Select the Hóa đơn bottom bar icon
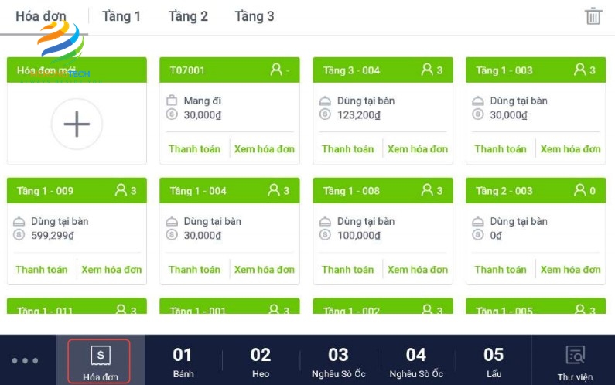This screenshot has width=615, height=385. (100, 362)
